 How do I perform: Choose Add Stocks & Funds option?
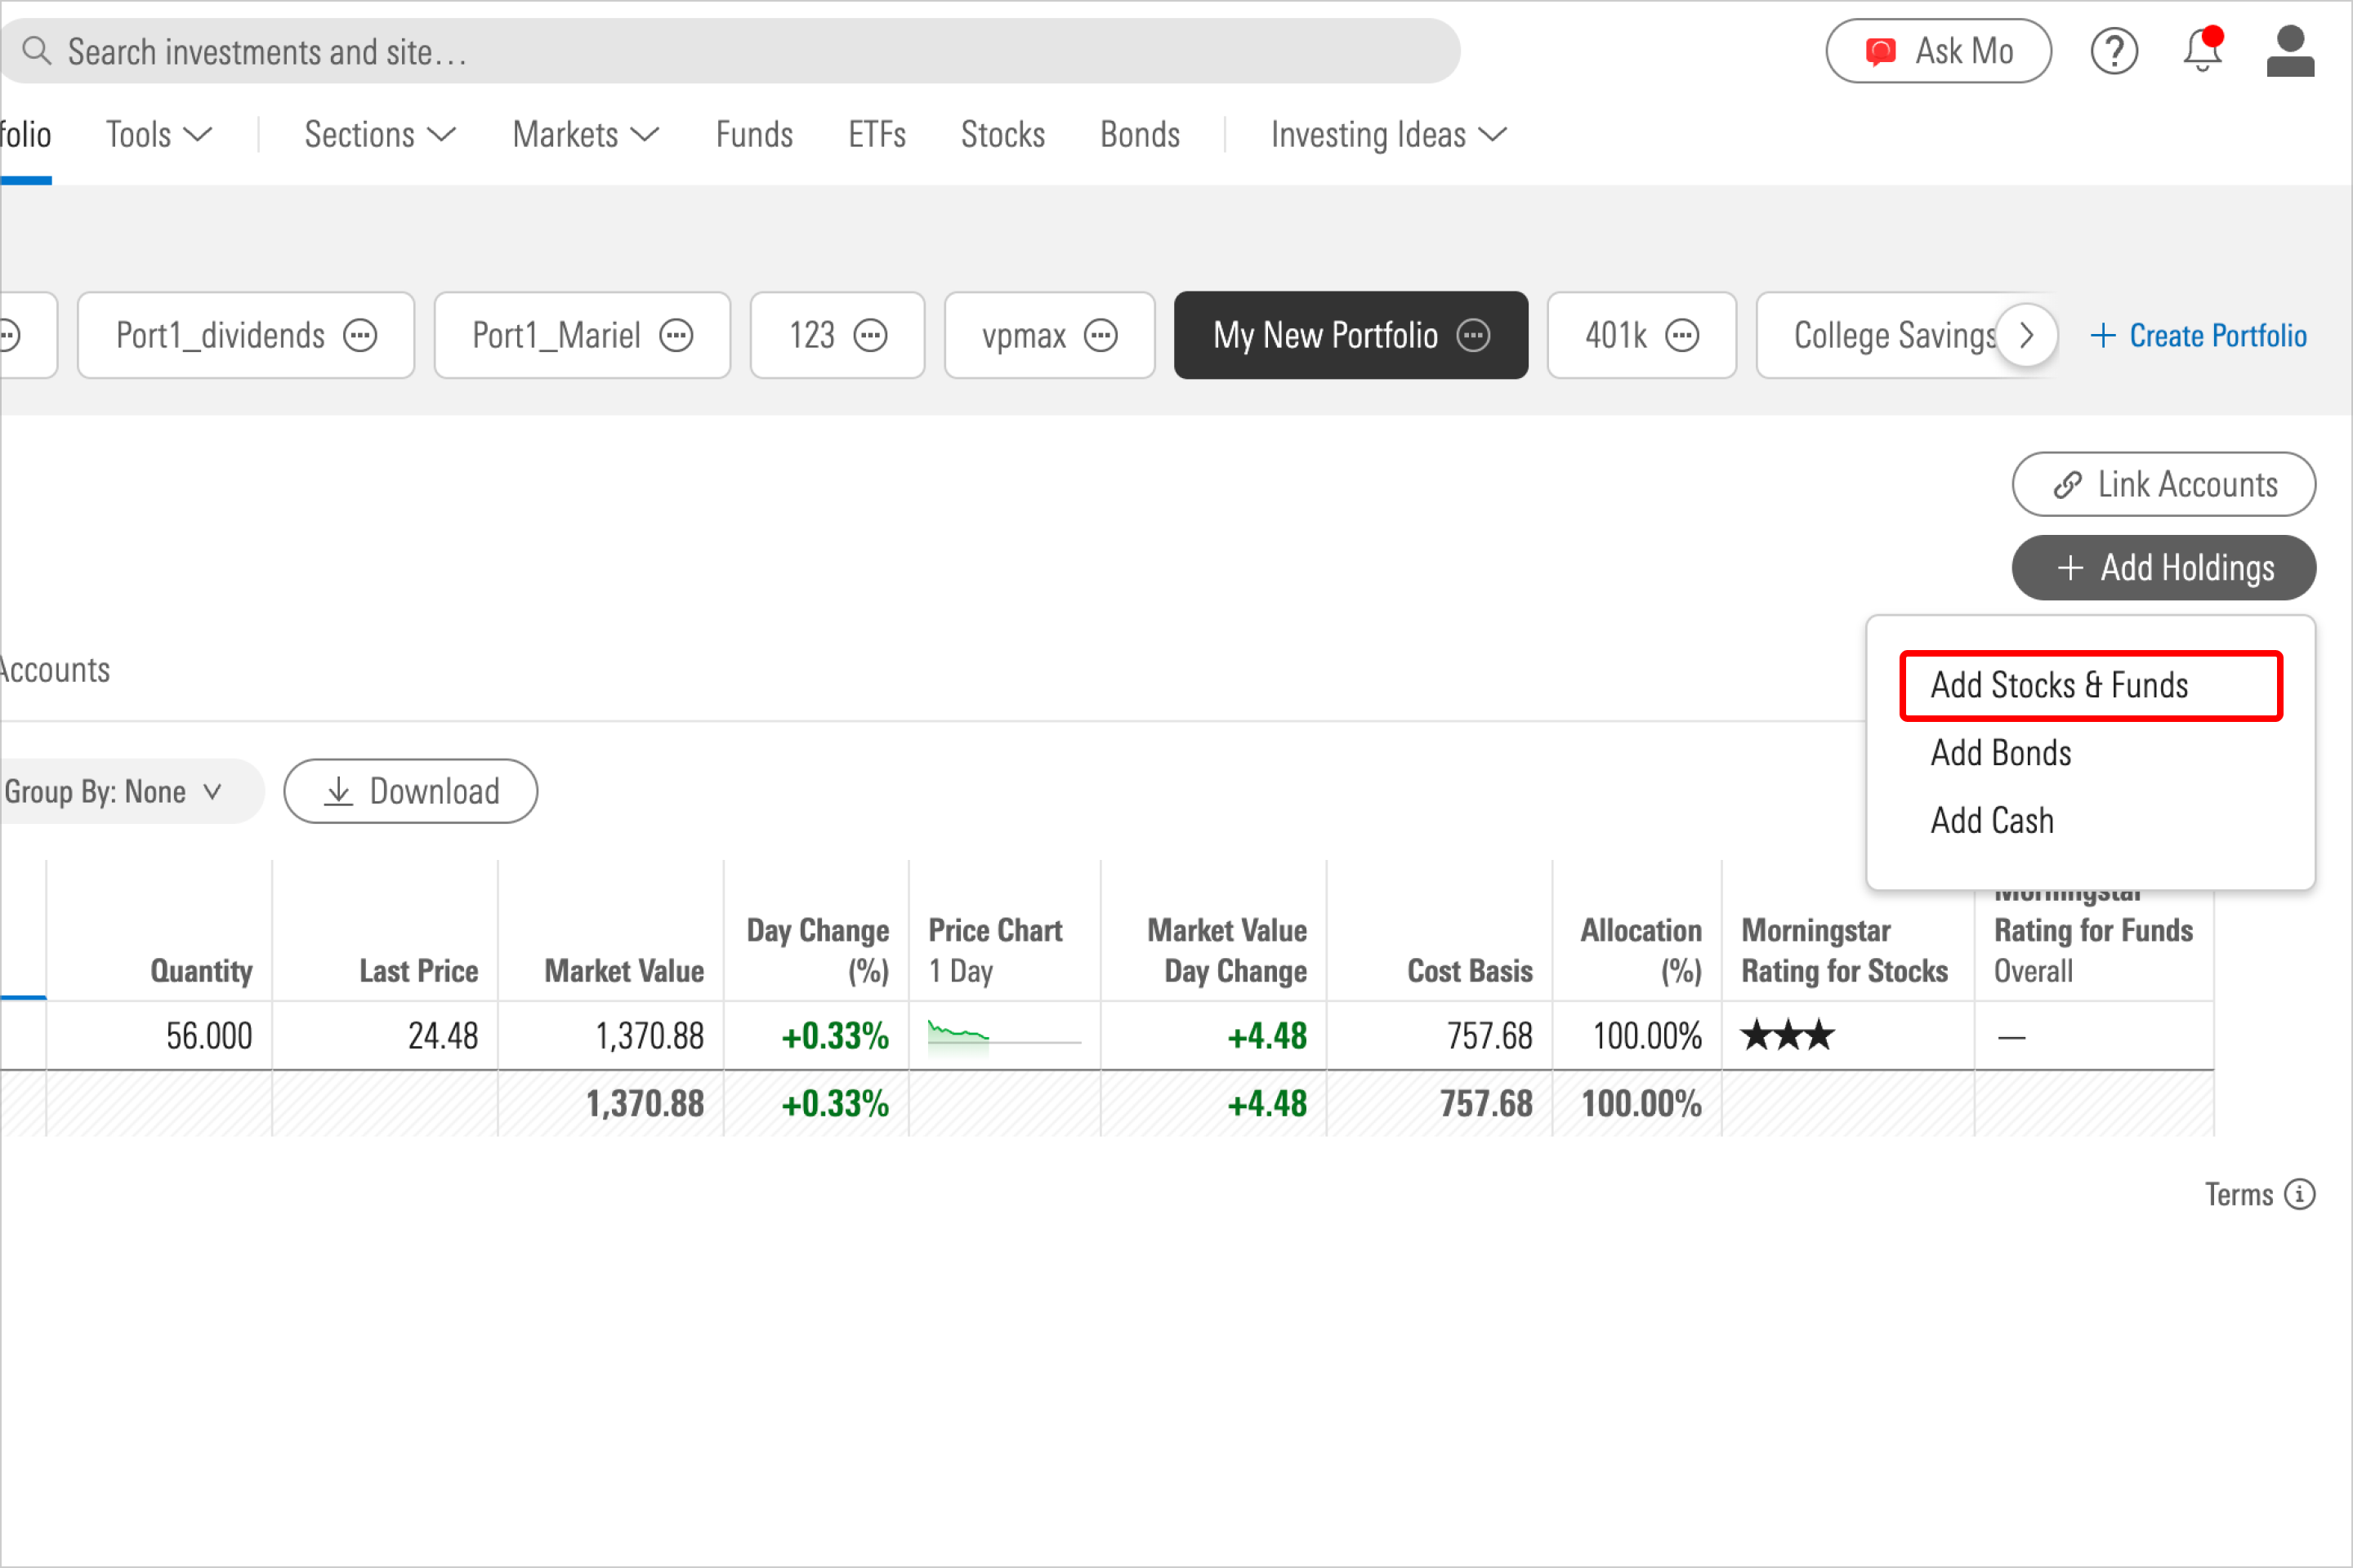click(2090, 686)
